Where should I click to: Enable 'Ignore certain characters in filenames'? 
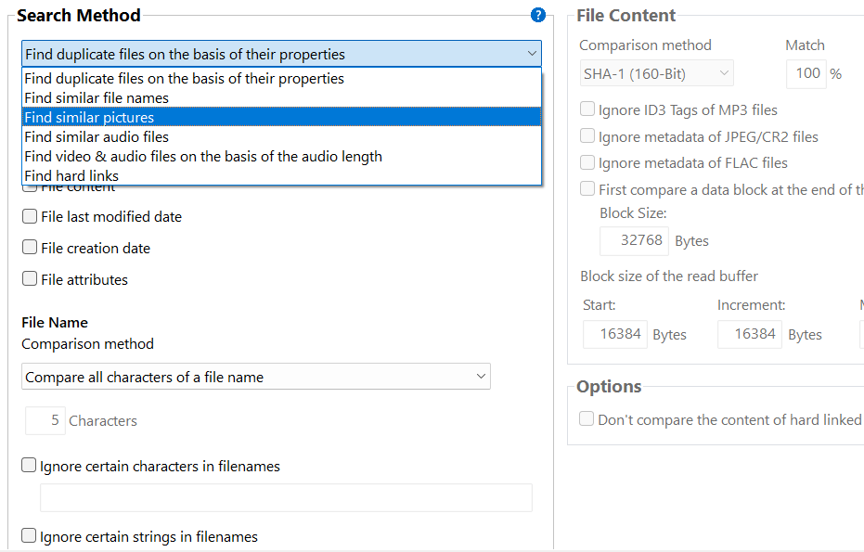tap(30, 466)
